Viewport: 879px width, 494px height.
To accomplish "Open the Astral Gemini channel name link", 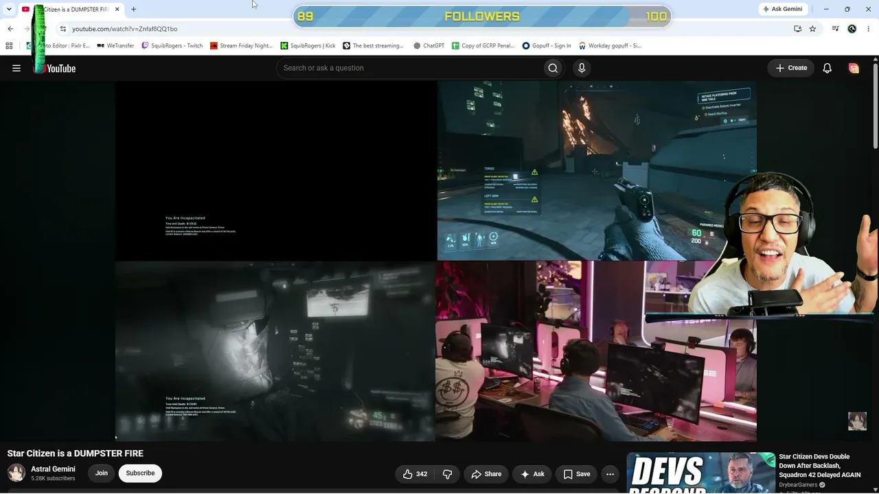I will [53, 469].
